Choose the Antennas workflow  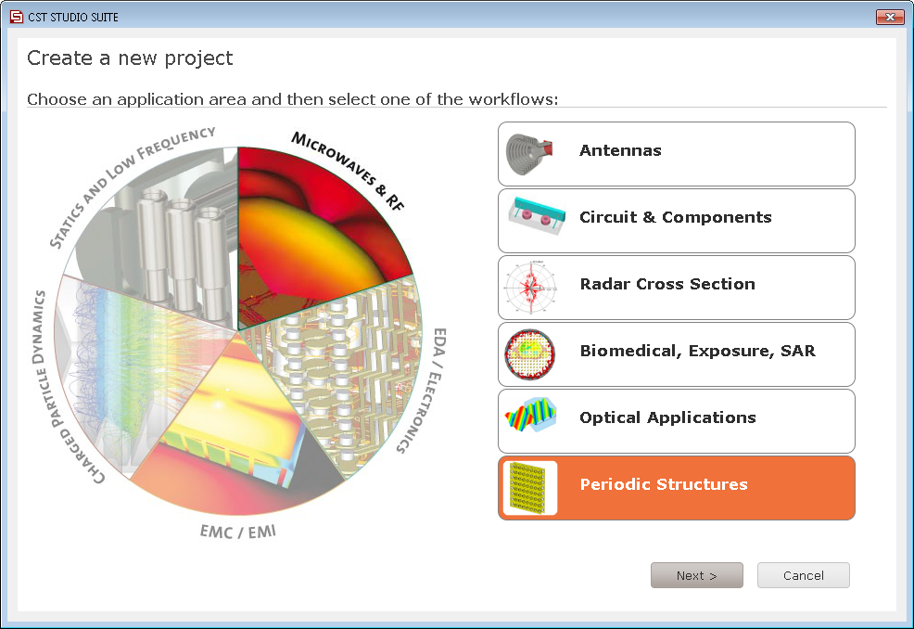coord(676,154)
